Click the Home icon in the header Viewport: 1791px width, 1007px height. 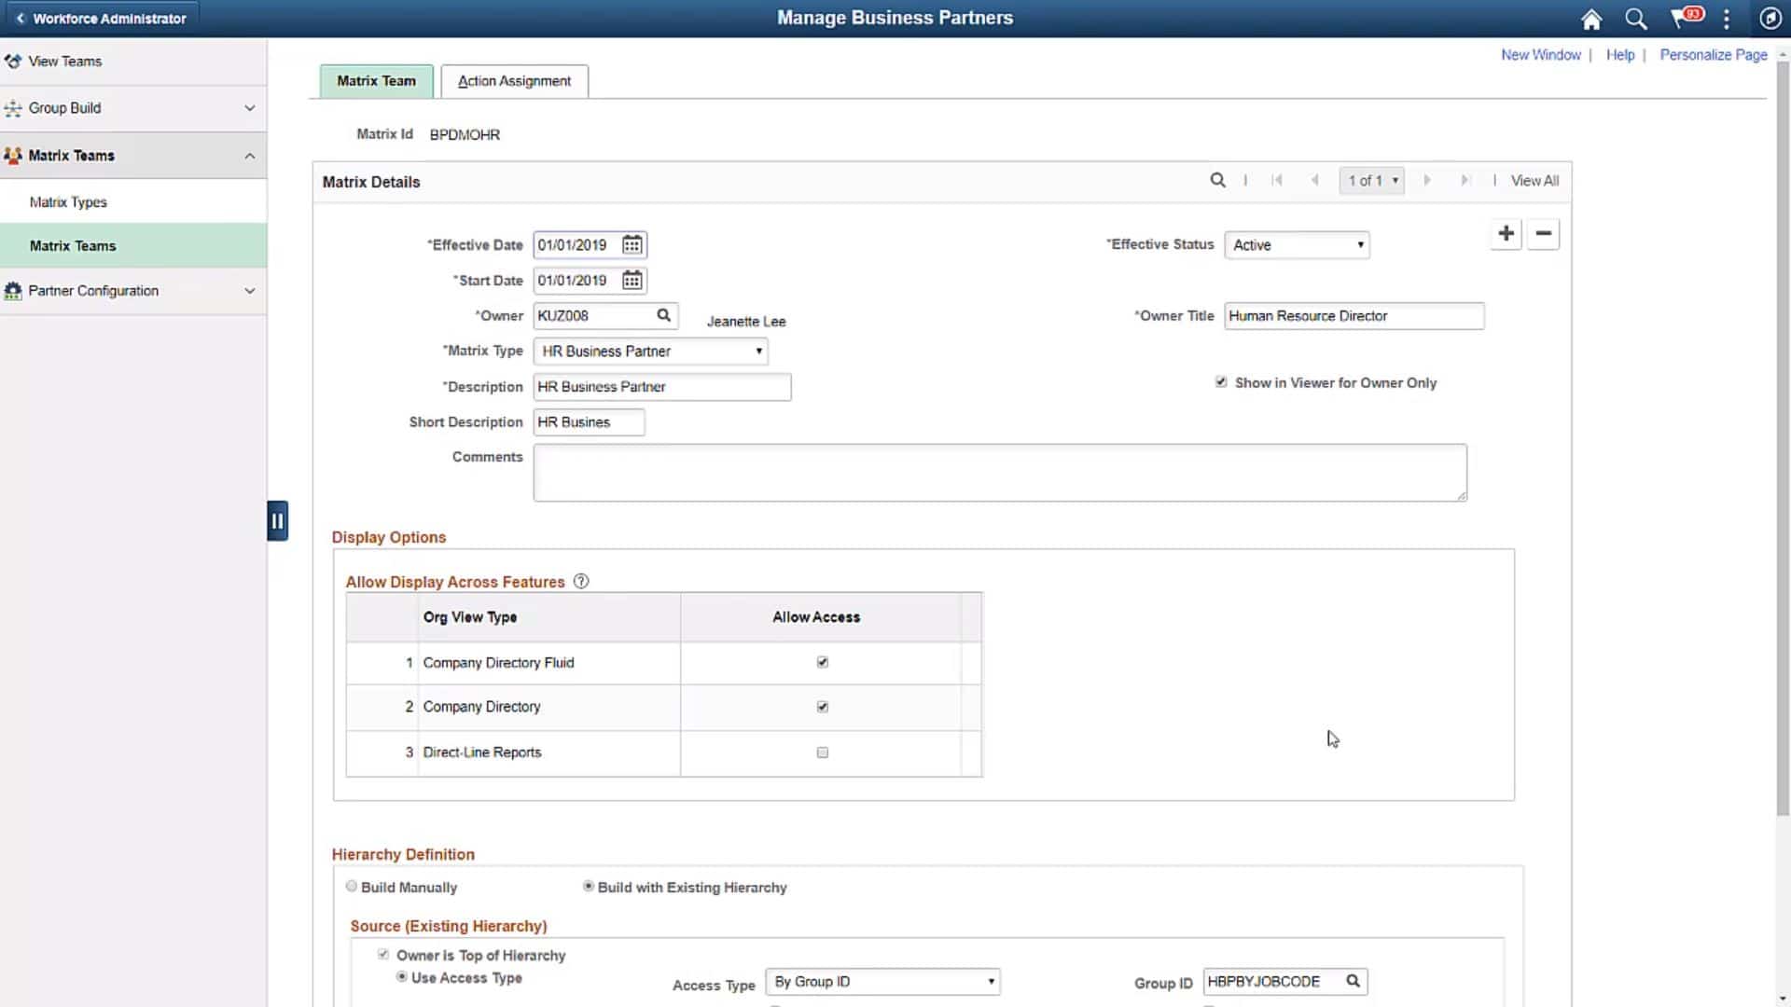1590,19
